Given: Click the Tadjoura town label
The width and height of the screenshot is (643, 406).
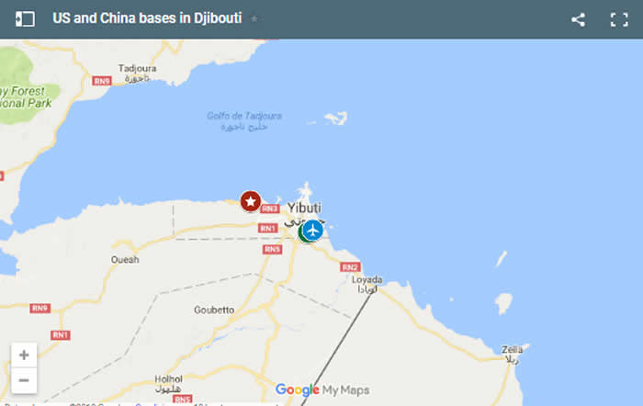Looking at the screenshot, I should coord(137,69).
